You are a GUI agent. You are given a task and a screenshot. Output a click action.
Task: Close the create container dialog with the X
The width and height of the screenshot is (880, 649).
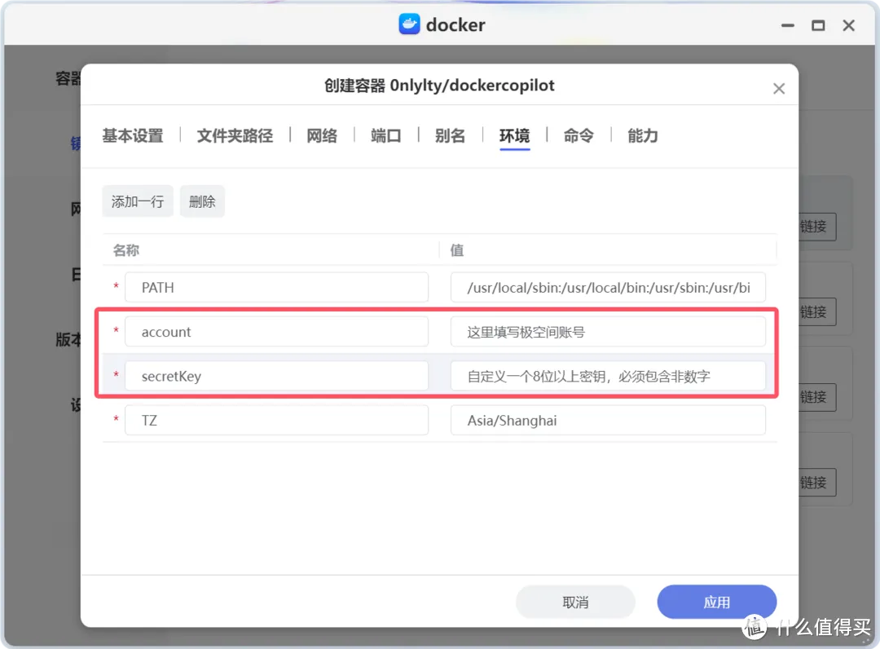point(778,87)
